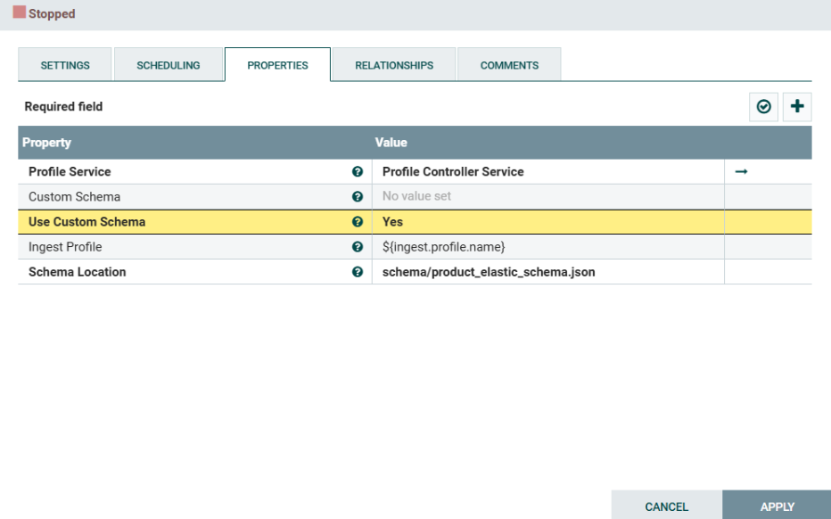Edit the Ingest Profile expression value
This screenshot has height=519, width=831.
point(547,247)
